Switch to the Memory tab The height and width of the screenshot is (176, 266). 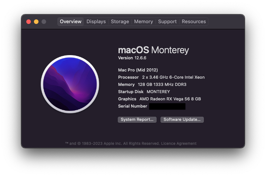coord(144,22)
